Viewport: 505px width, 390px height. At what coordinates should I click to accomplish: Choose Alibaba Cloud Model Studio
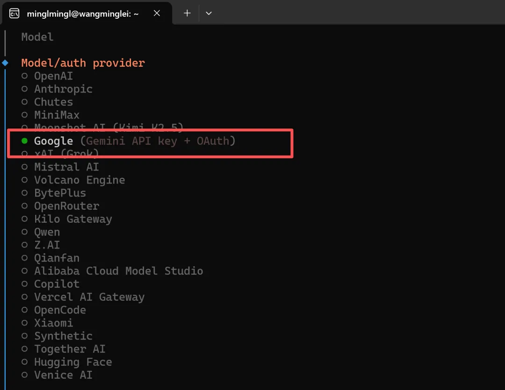[25, 271]
